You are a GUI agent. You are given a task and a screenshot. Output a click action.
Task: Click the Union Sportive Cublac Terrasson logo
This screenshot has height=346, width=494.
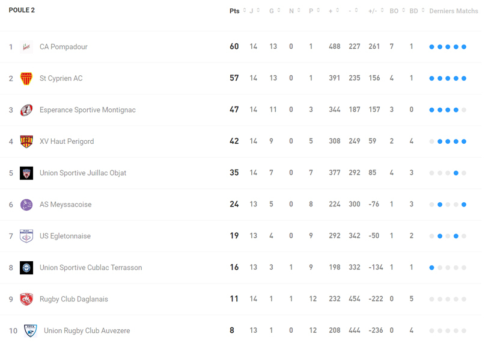[26, 268]
